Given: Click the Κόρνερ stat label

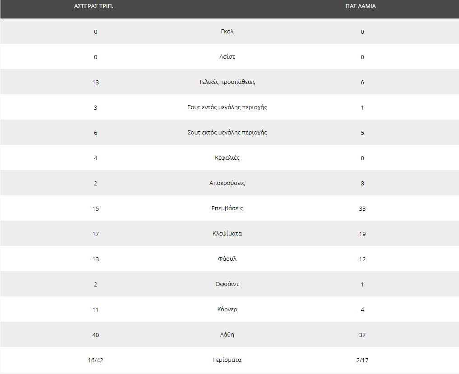Looking at the screenshot, I should (227, 309).
